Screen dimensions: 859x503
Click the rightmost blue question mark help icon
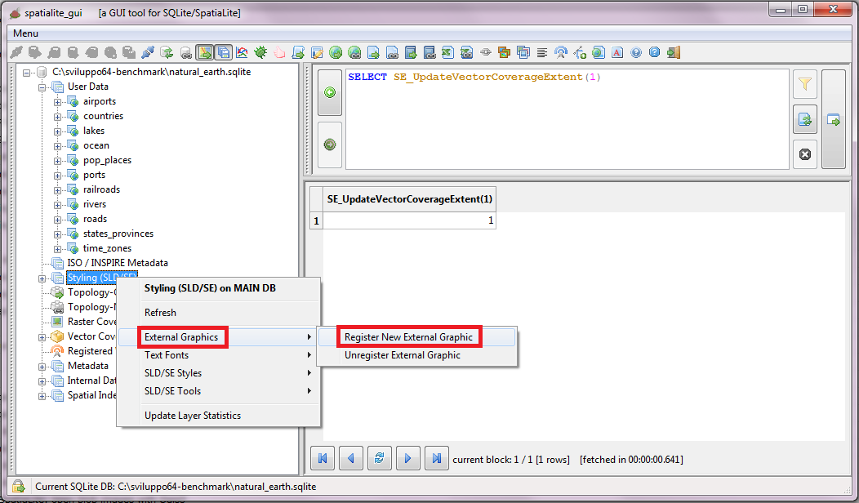(x=655, y=52)
